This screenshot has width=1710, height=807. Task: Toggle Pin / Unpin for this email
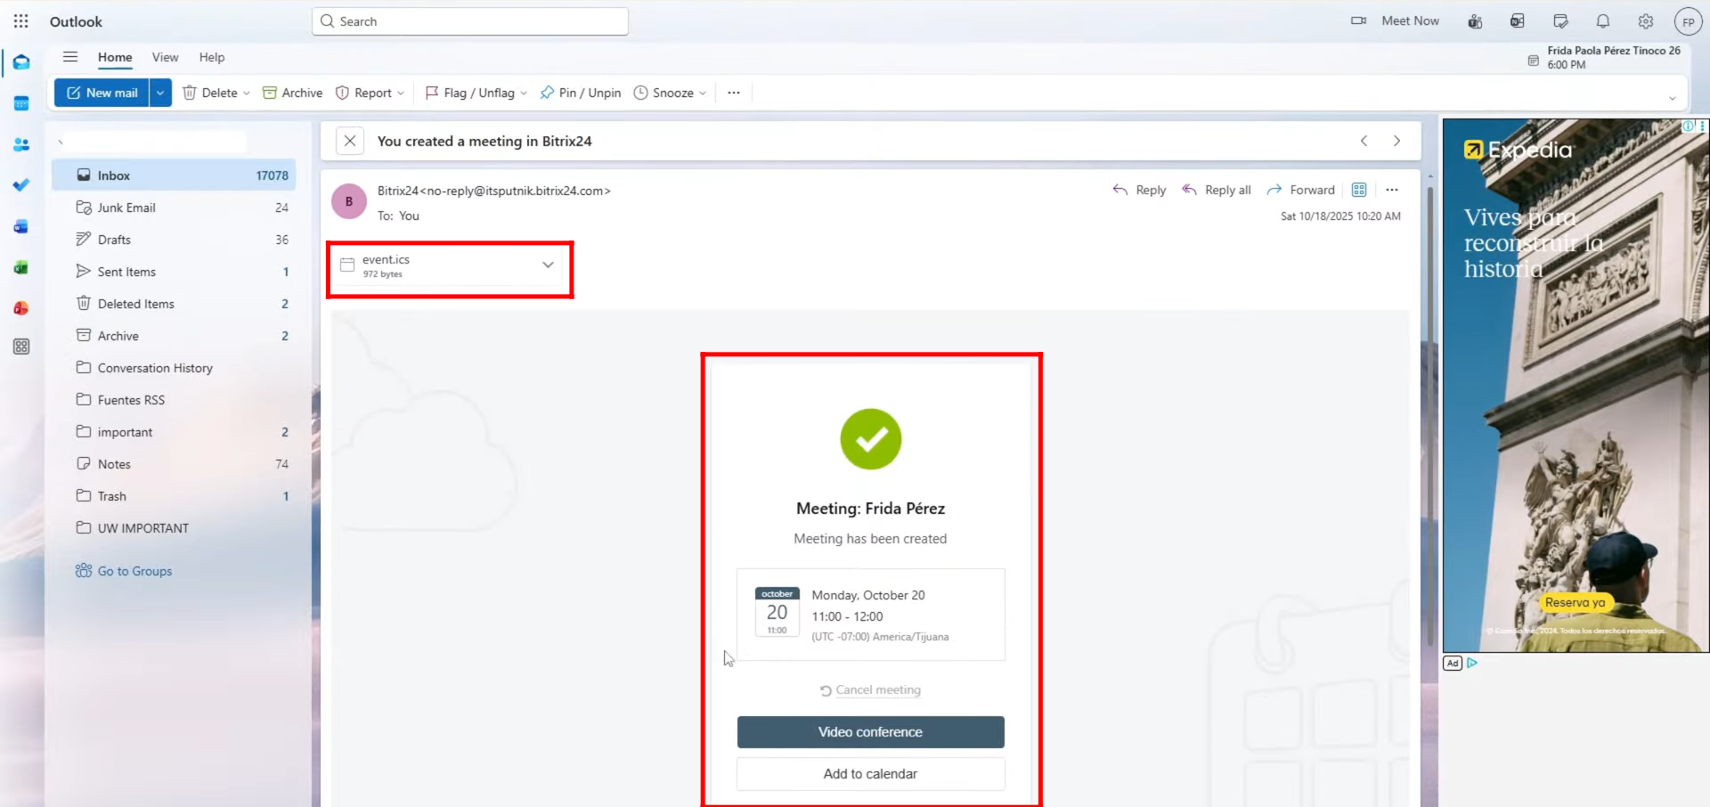point(581,93)
